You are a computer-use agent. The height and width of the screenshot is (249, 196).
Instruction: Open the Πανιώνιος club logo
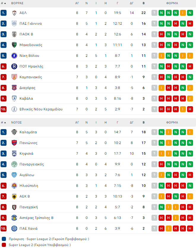point(14,143)
